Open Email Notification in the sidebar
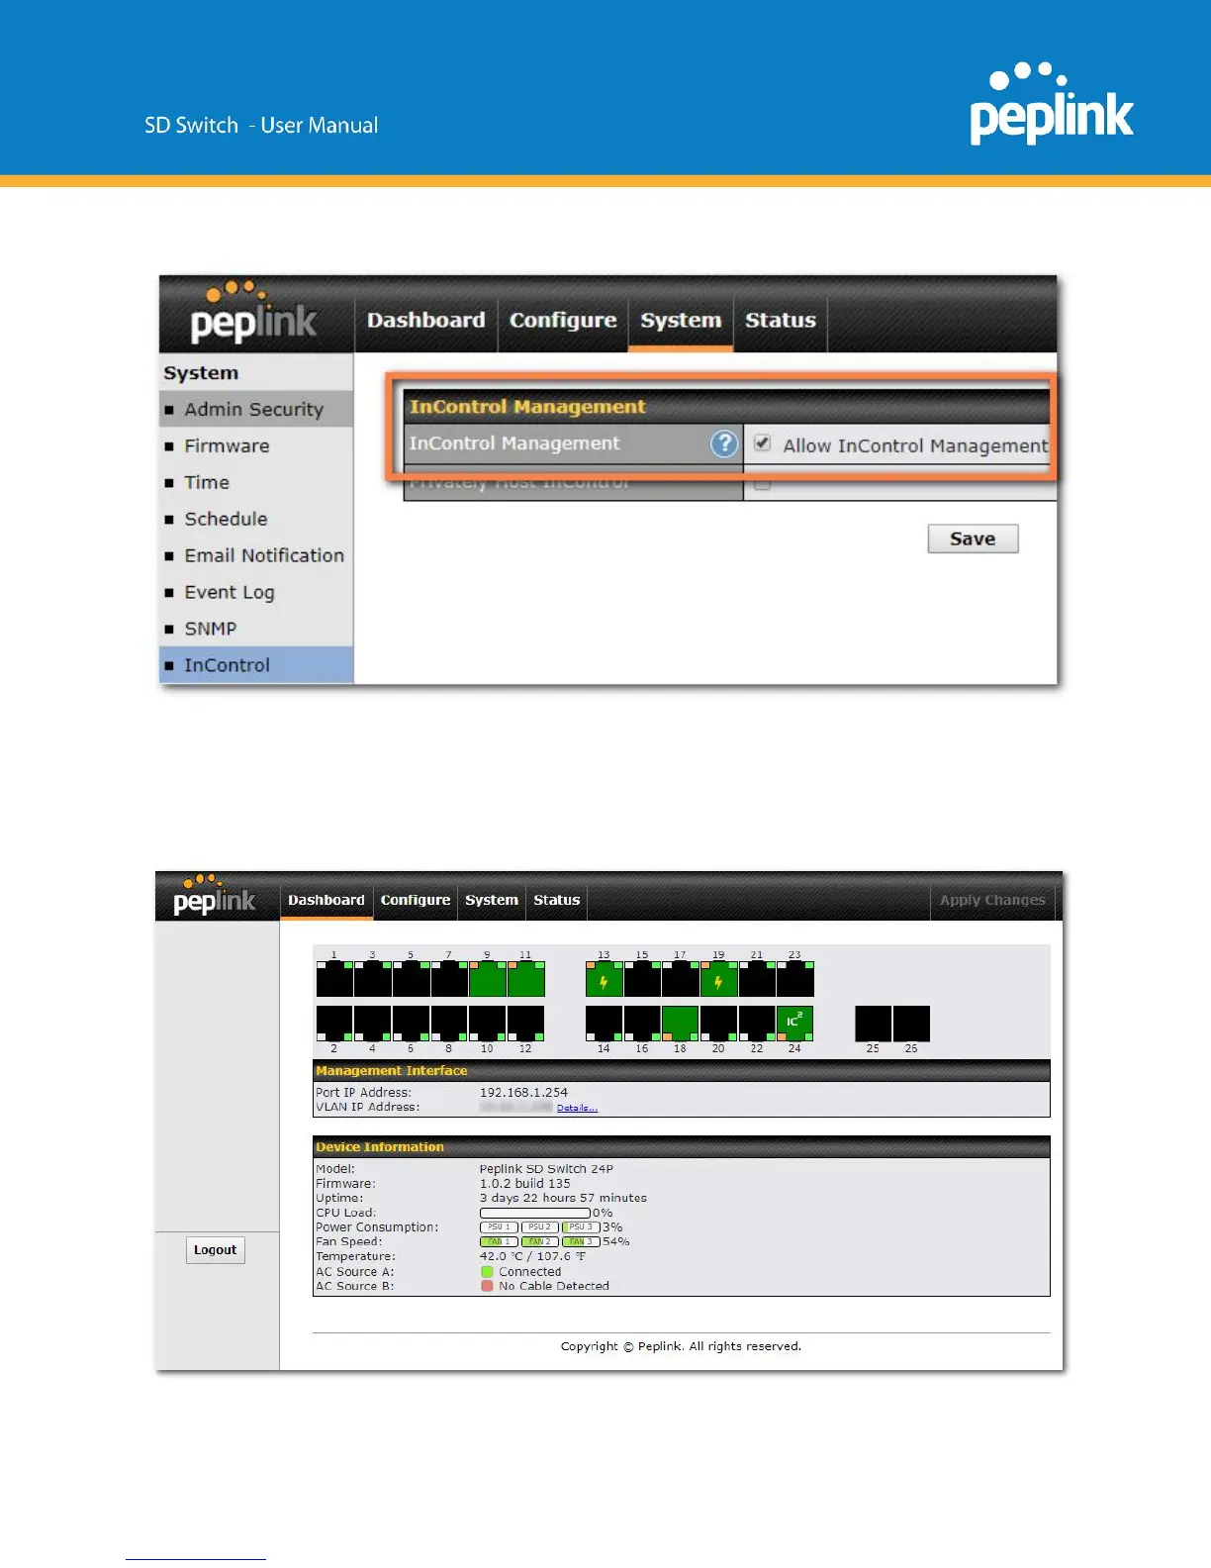 tap(256, 556)
